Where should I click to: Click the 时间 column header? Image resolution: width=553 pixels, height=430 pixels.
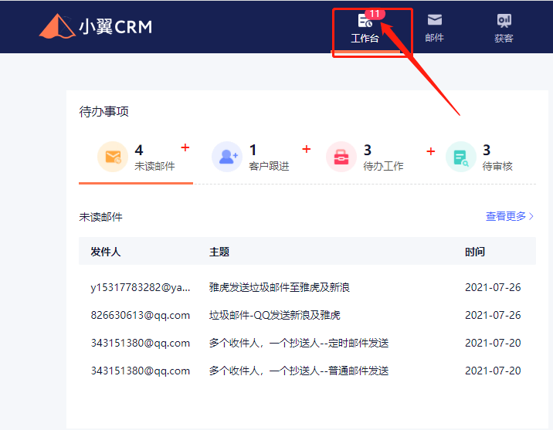pos(475,252)
